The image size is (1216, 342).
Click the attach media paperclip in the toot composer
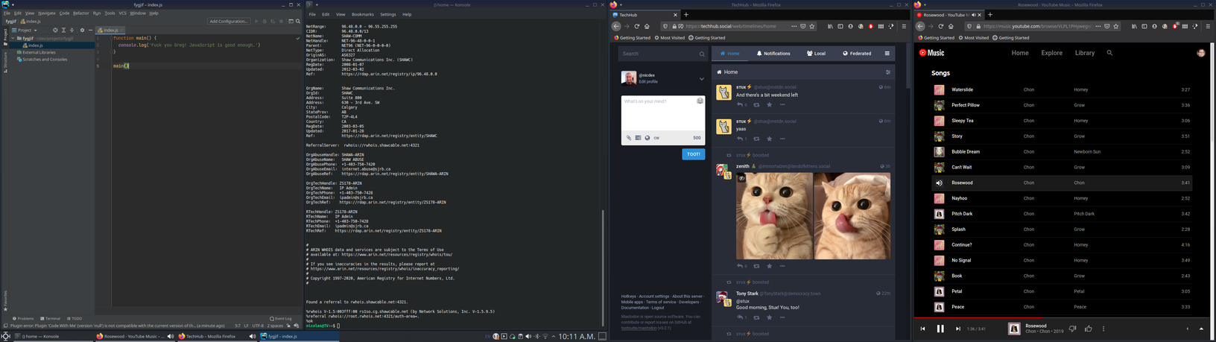coord(628,138)
